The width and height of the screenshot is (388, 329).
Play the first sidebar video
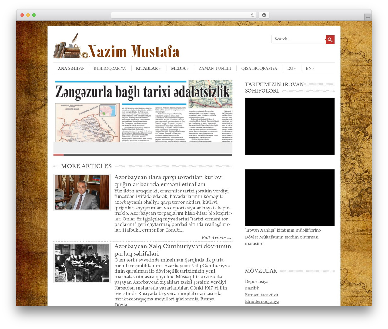pos(290,127)
